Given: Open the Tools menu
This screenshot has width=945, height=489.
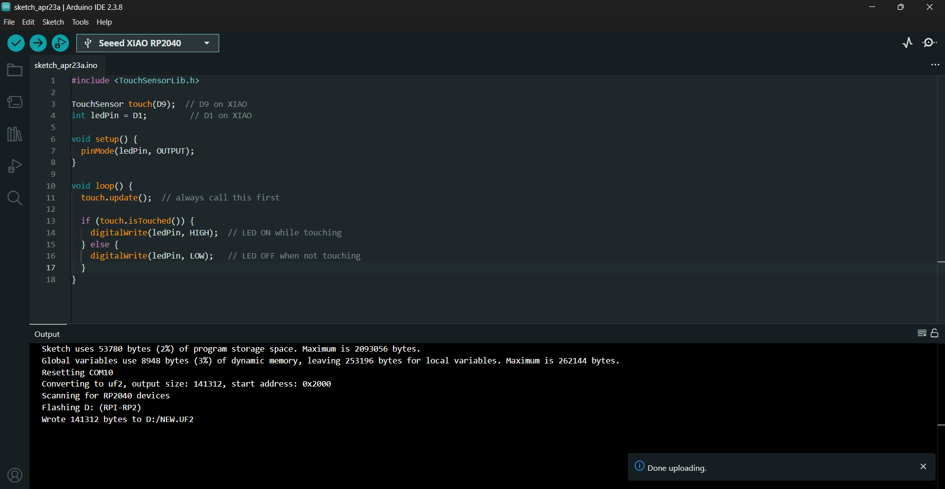Looking at the screenshot, I should point(80,22).
